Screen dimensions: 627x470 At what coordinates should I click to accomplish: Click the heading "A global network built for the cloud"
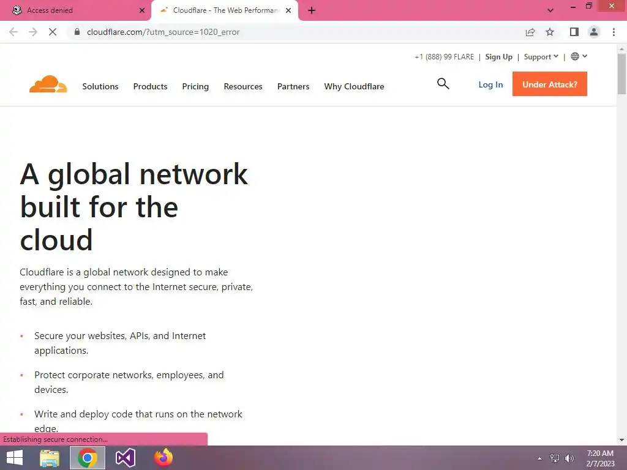point(134,207)
